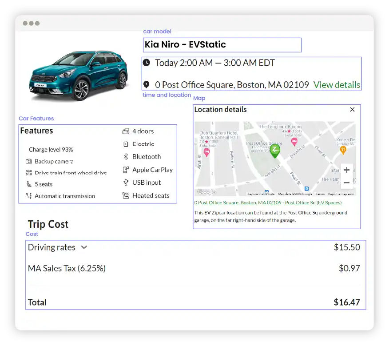
Task: Click The Langham hotel pink map pin
Action: point(294,142)
